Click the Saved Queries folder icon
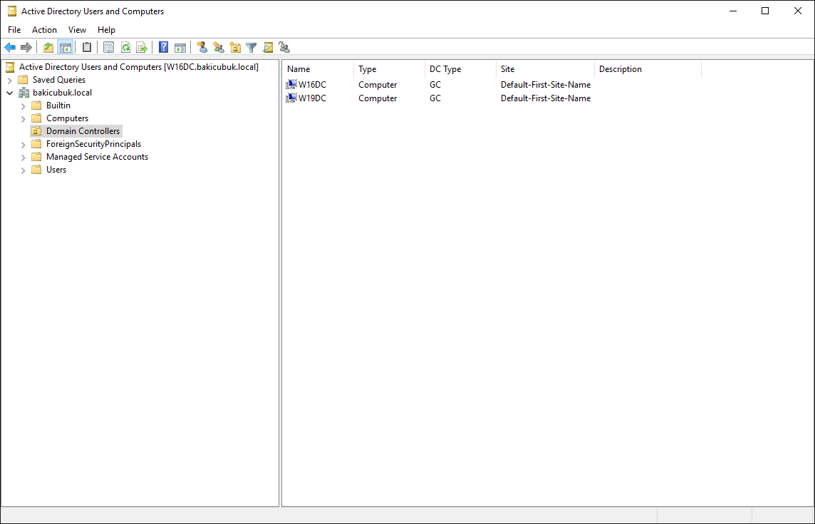Screen dimensions: 815x524 (x=23, y=80)
